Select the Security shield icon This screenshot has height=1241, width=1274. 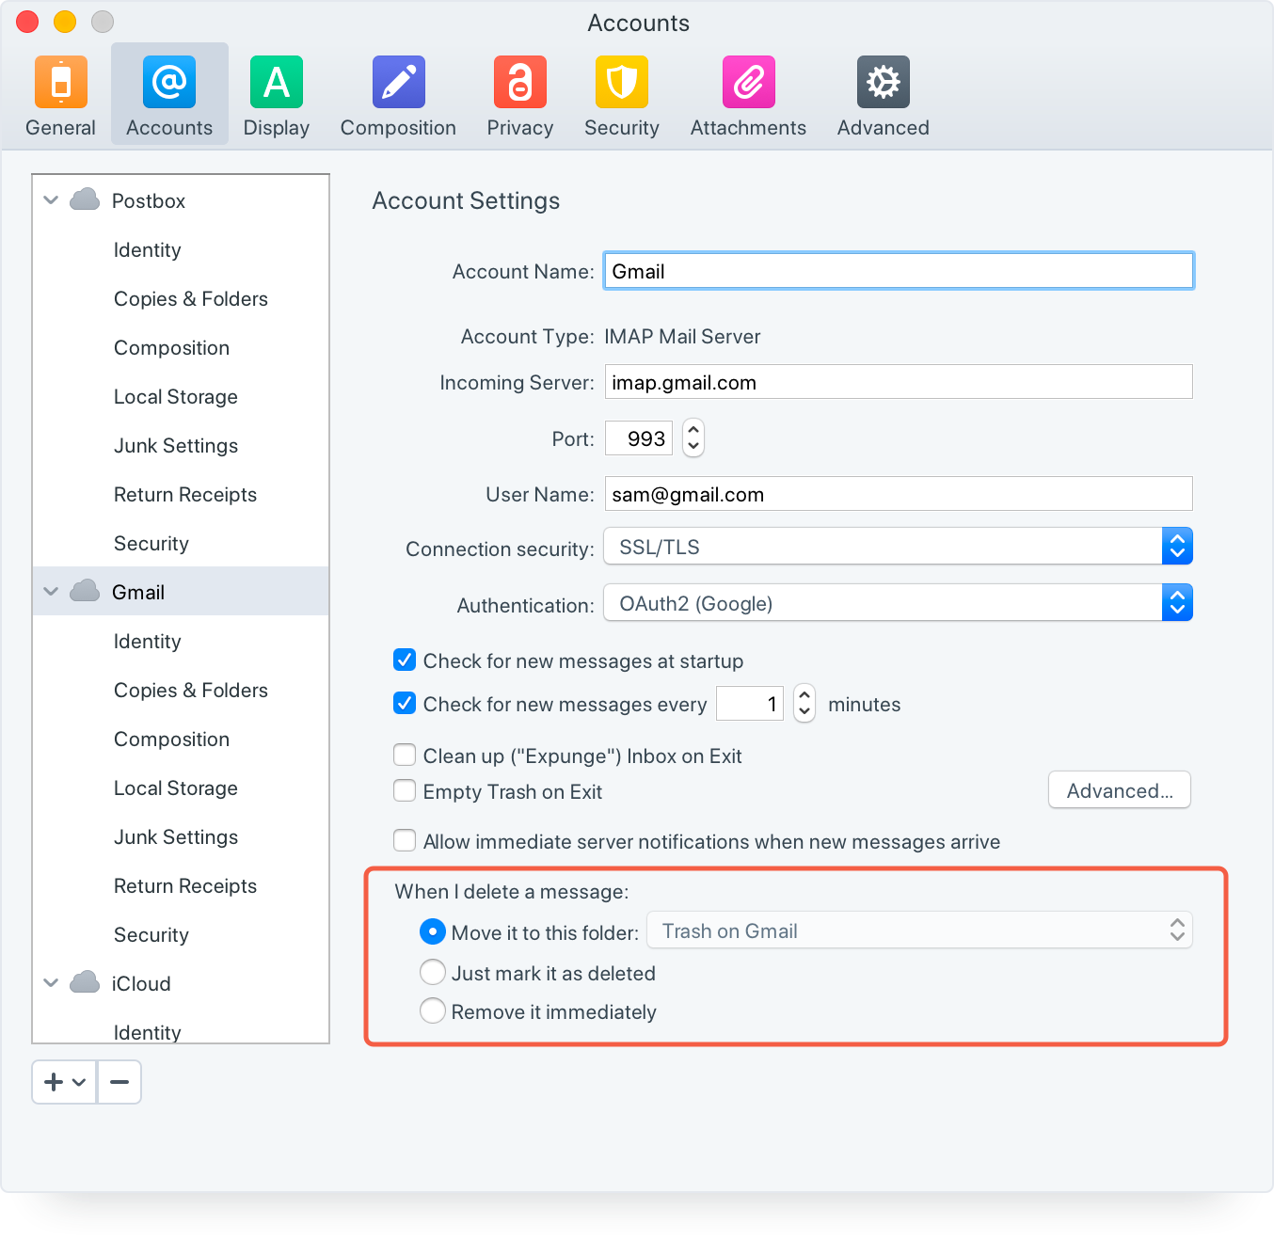point(621,94)
